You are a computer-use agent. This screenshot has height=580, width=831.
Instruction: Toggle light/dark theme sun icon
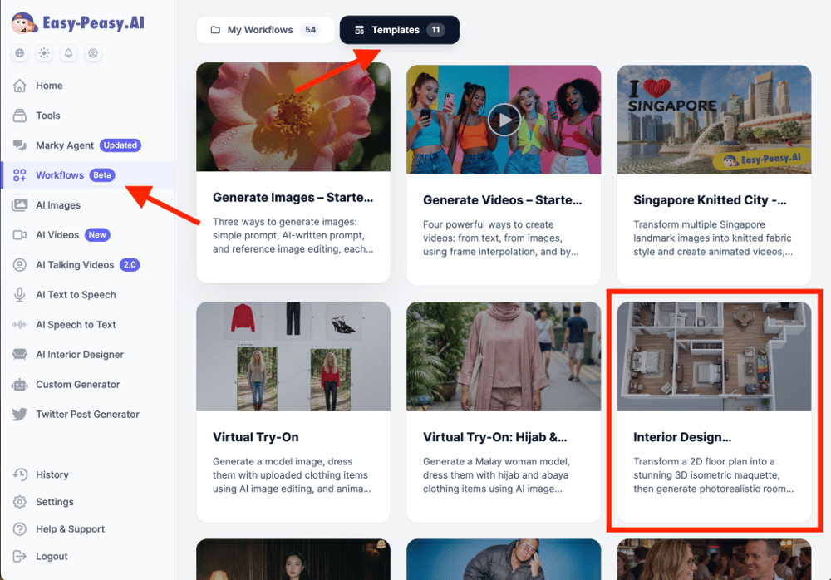[x=44, y=53]
